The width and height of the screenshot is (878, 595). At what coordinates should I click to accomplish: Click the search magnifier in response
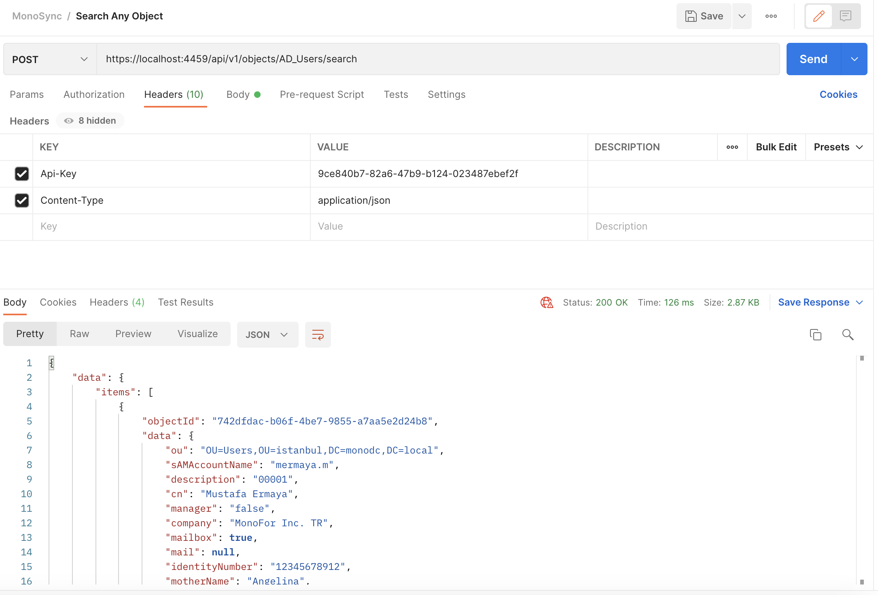[848, 335]
